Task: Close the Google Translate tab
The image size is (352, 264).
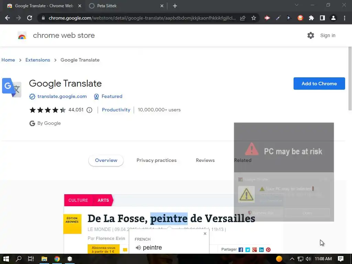Action: click(80, 6)
